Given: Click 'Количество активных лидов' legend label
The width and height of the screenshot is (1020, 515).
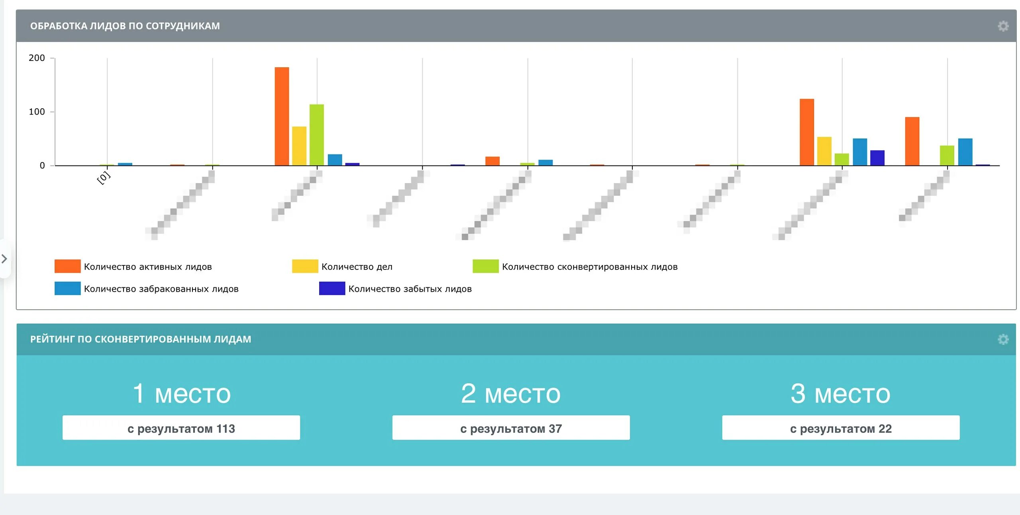Looking at the screenshot, I should [148, 267].
